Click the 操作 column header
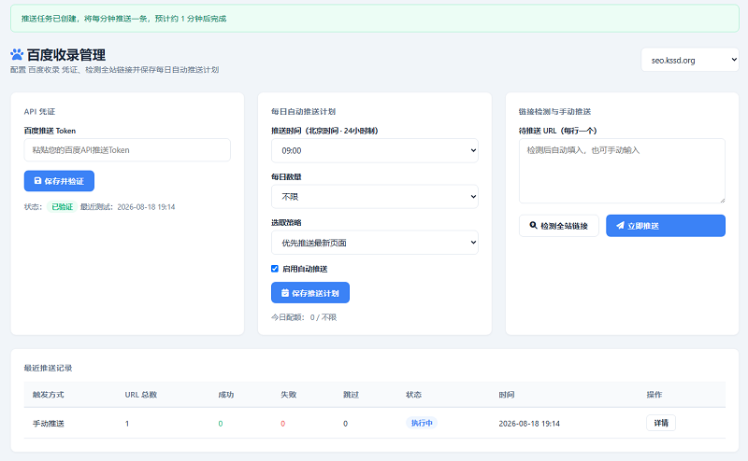The image size is (748, 461). point(654,395)
